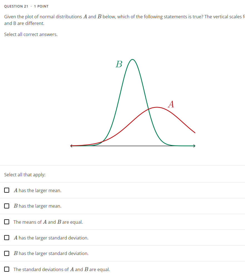Click option text 'The means of A and B are equal.'
This screenshot has height=275, width=245.
pos(48,222)
